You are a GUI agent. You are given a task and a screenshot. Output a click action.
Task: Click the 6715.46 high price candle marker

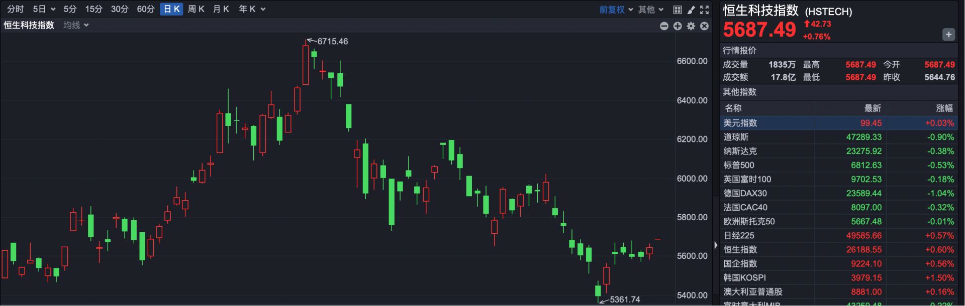pos(306,42)
